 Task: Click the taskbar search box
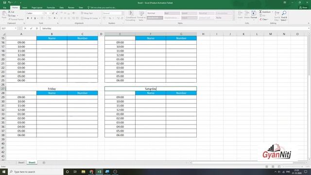pyautogui.click(x=35, y=172)
